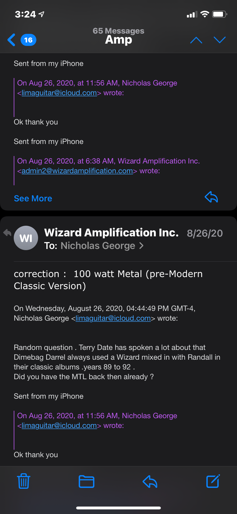This screenshot has height=514, width=237.
Task: Open admin2@wizardamplification.com email link
Action: 77,171
